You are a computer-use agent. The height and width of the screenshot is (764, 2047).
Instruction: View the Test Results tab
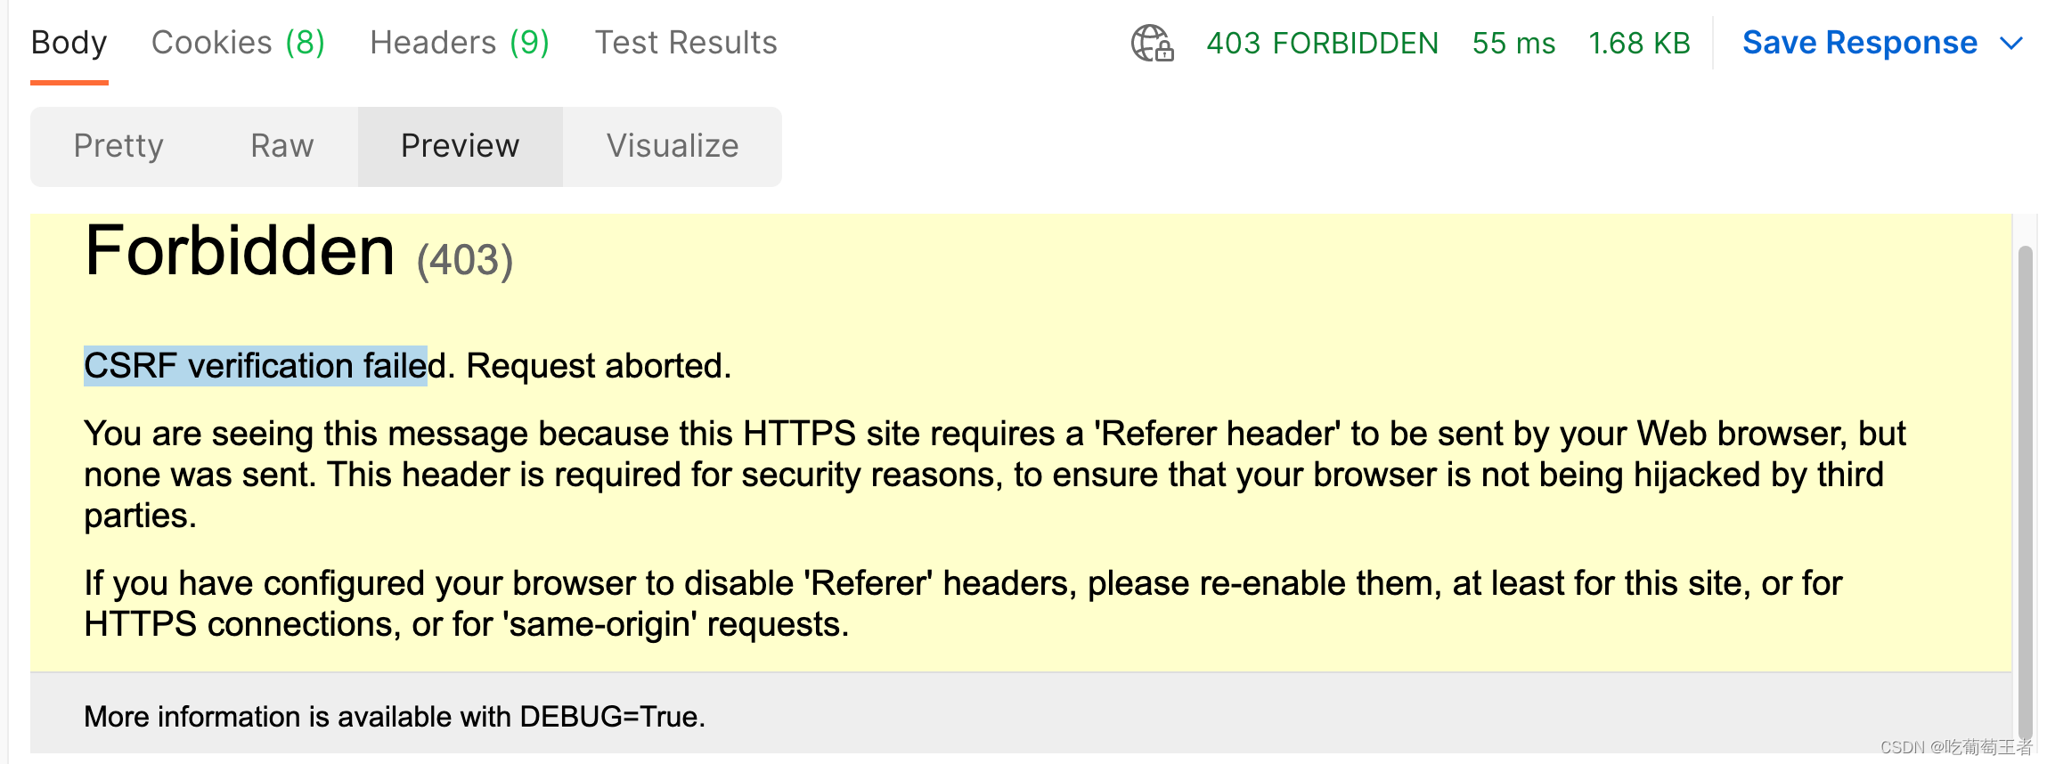tap(685, 41)
